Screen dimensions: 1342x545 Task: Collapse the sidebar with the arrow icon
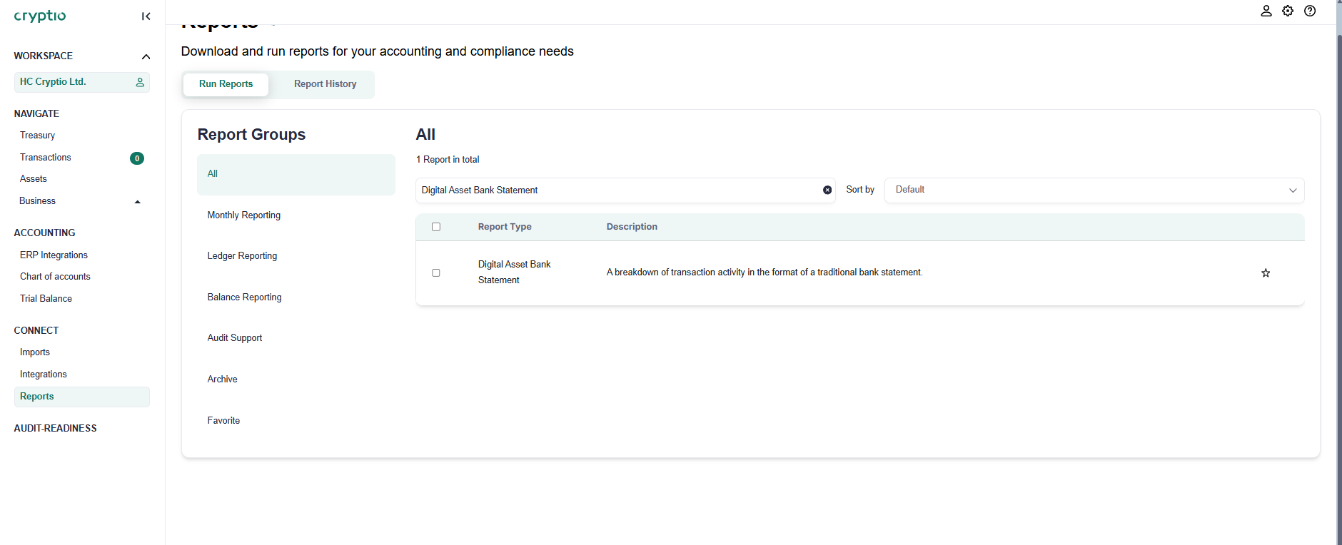pos(146,16)
